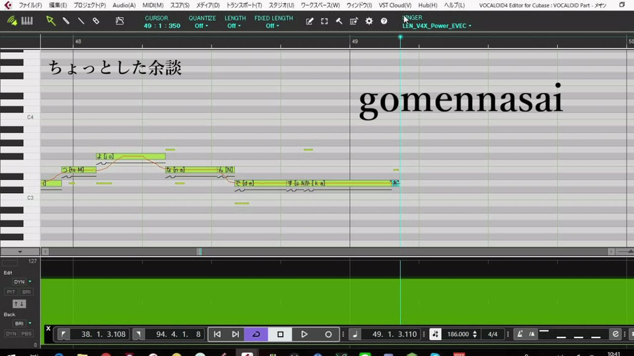Open the MIDI(M) menu

click(x=153, y=5)
